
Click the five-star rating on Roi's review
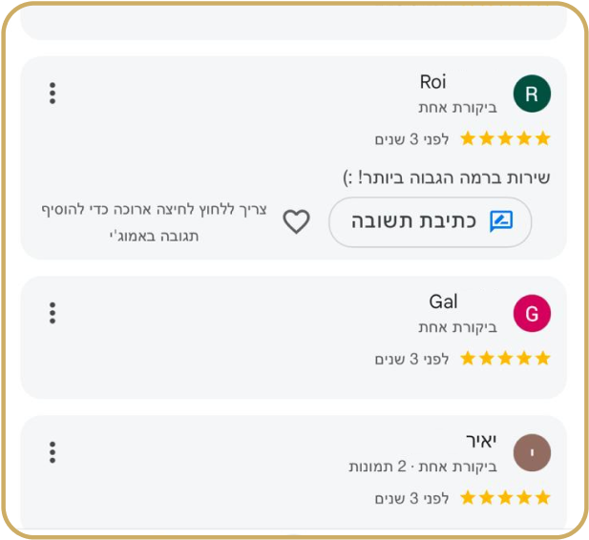tap(505, 138)
